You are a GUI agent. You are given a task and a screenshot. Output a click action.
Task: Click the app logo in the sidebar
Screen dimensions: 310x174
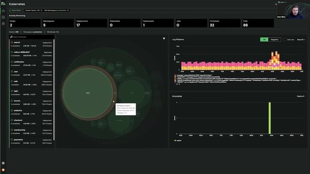tap(3, 3)
